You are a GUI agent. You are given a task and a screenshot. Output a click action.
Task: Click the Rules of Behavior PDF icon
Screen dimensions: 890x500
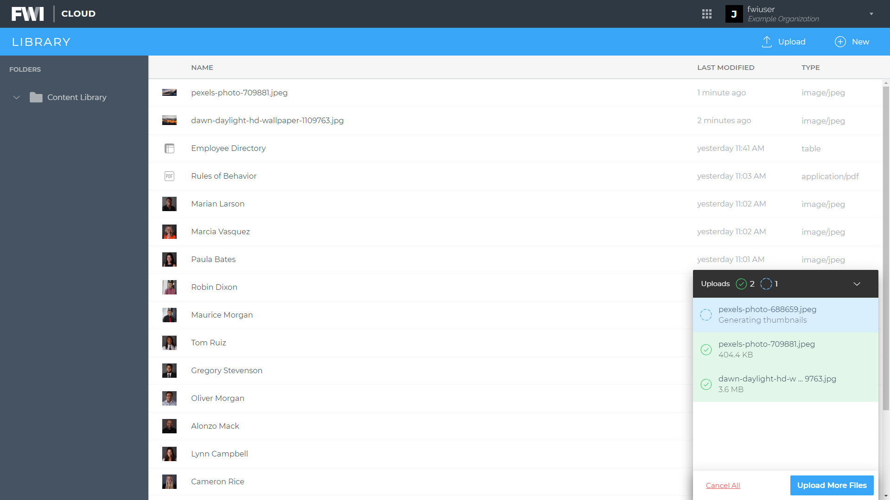coord(169,176)
